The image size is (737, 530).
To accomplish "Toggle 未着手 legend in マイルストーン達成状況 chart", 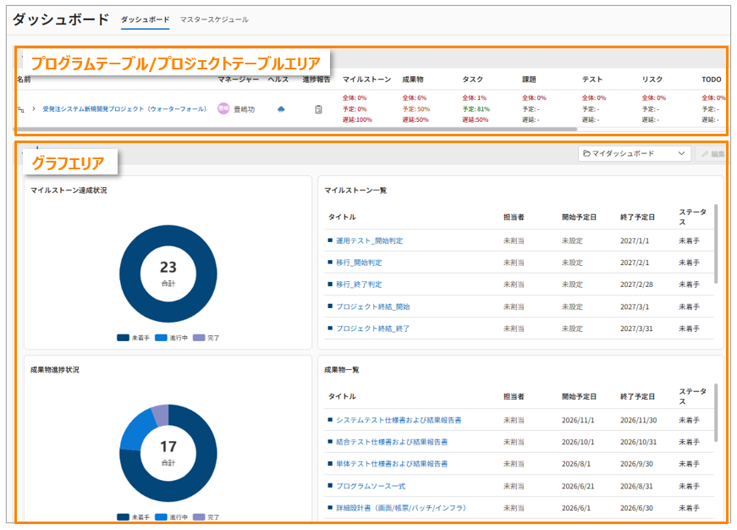I will 134,338.
